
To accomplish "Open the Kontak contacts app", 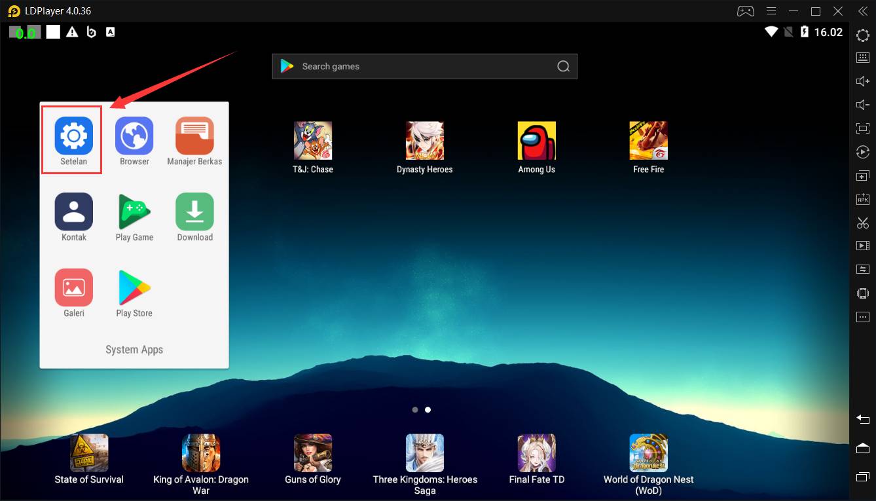I will click(x=74, y=212).
